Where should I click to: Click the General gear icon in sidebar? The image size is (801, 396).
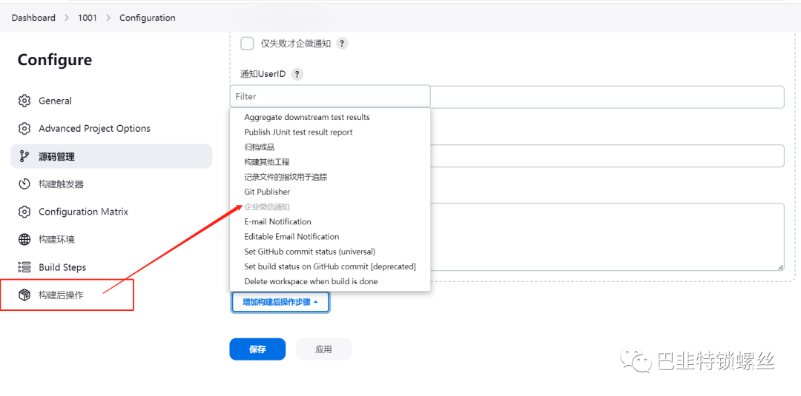tap(24, 101)
